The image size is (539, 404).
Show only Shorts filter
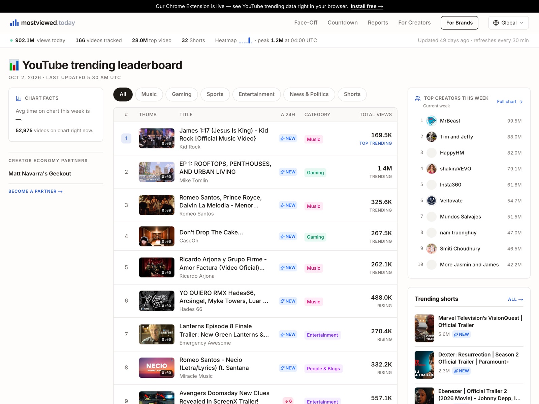pos(352,94)
